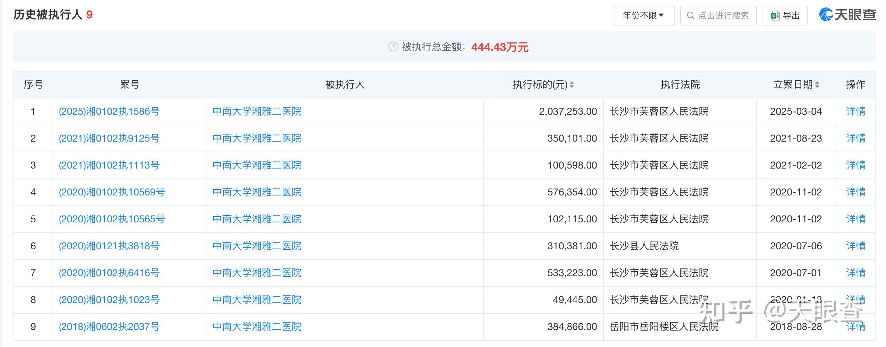Screen dimensions: 886x347
Task: Click the amount 310,381.00
Action: (x=572, y=246)
